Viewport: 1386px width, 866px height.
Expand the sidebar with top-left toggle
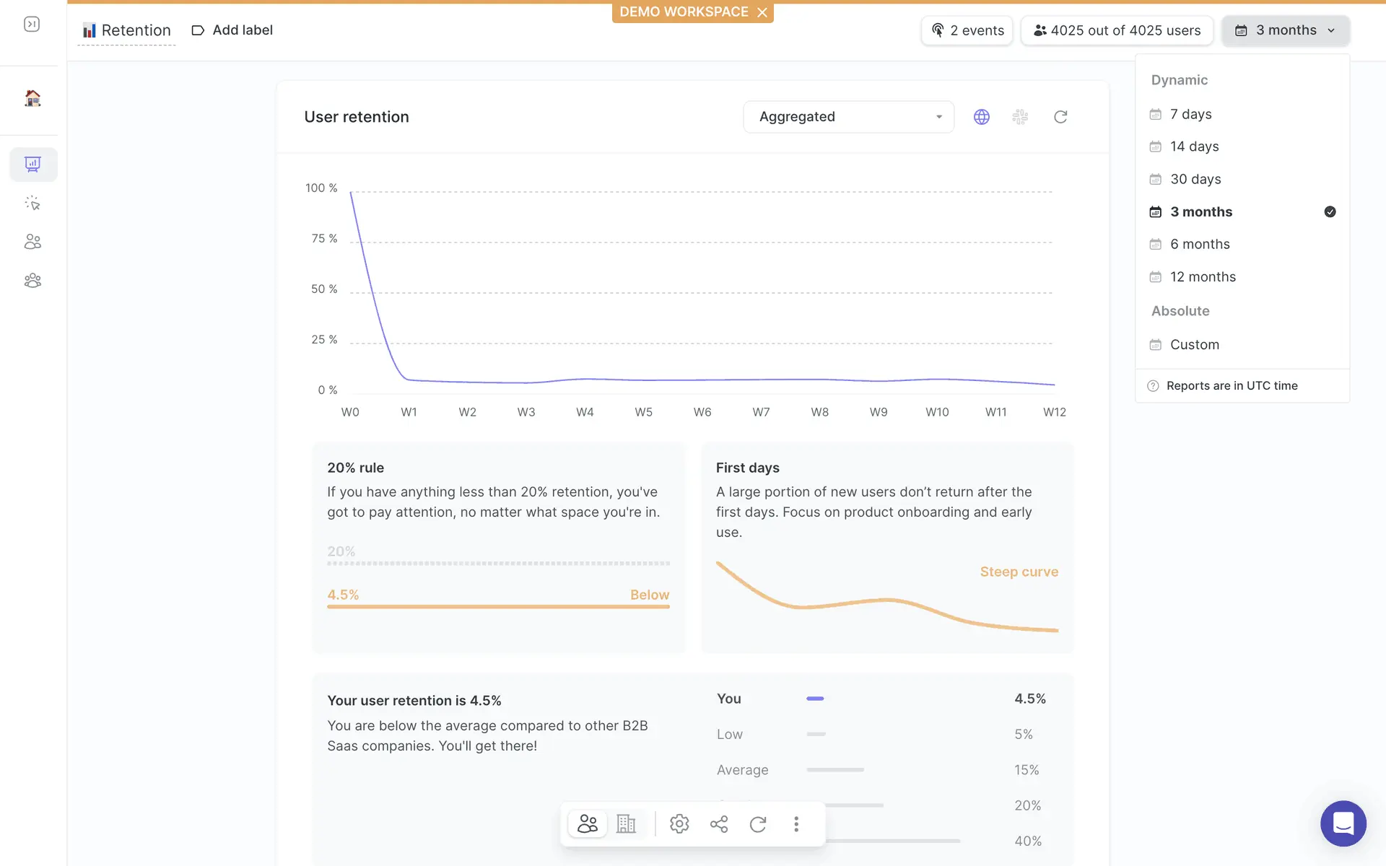[x=32, y=25]
